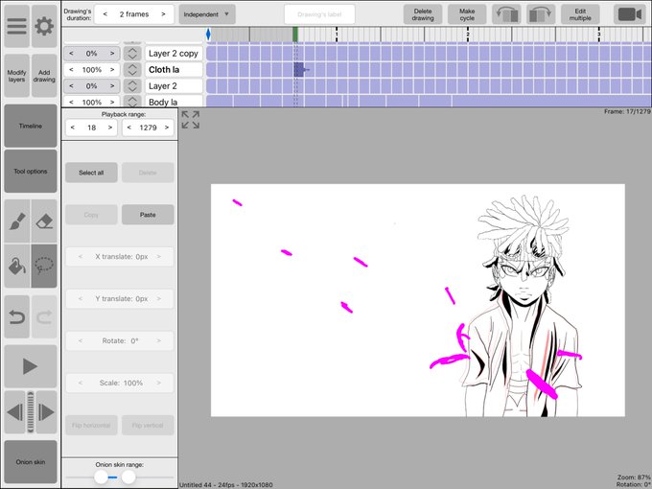Reorder Layer 2 copy with its up-down arrows
Viewport: 652px width, 489px height.
tap(132, 54)
